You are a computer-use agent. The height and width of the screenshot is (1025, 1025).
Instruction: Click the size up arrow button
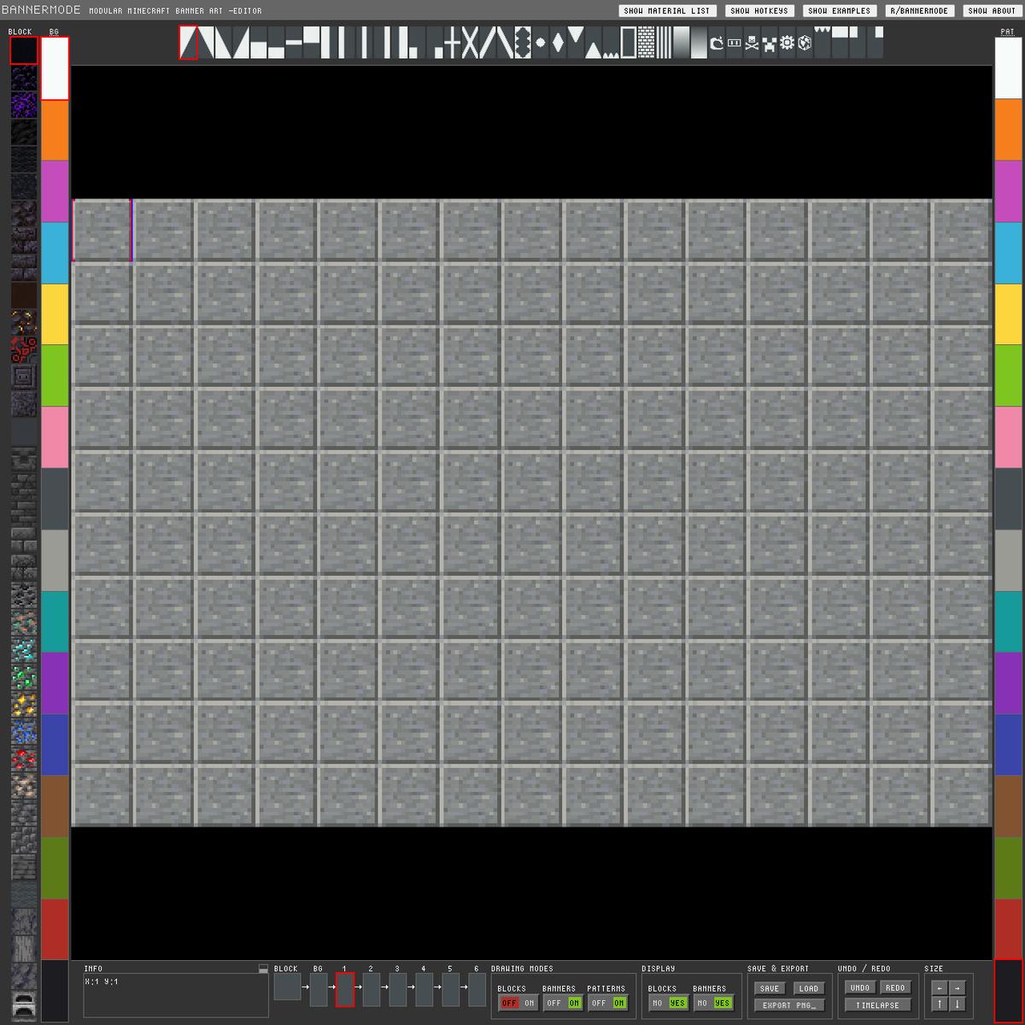click(x=940, y=1004)
